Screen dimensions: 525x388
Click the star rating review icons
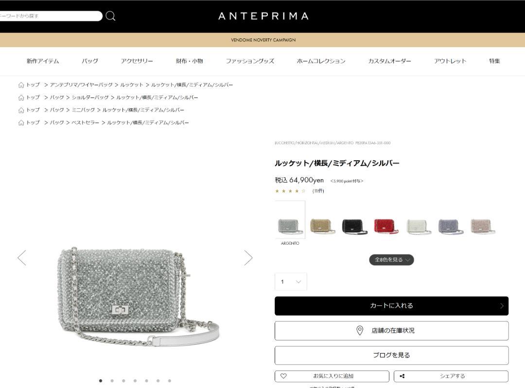pos(290,191)
